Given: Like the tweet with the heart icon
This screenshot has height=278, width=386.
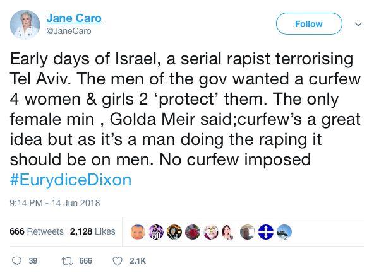Looking at the screenshot, I should point(117,260).
